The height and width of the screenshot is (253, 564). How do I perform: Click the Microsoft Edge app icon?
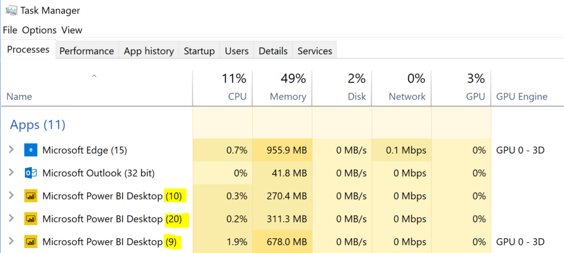point(31,150)
